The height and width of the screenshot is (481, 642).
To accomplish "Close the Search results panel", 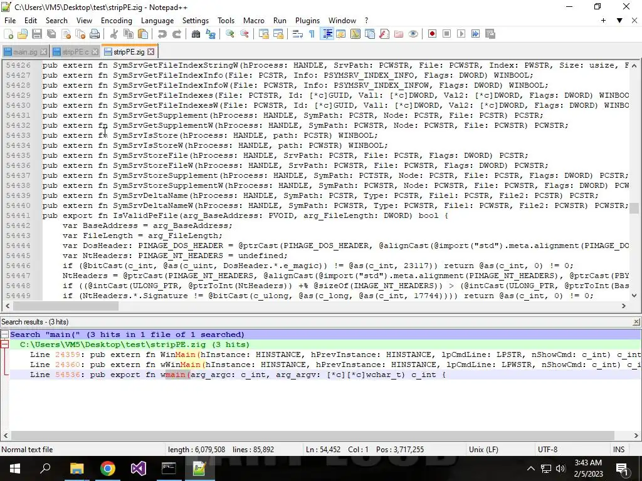I will click(x=636, y=323).
